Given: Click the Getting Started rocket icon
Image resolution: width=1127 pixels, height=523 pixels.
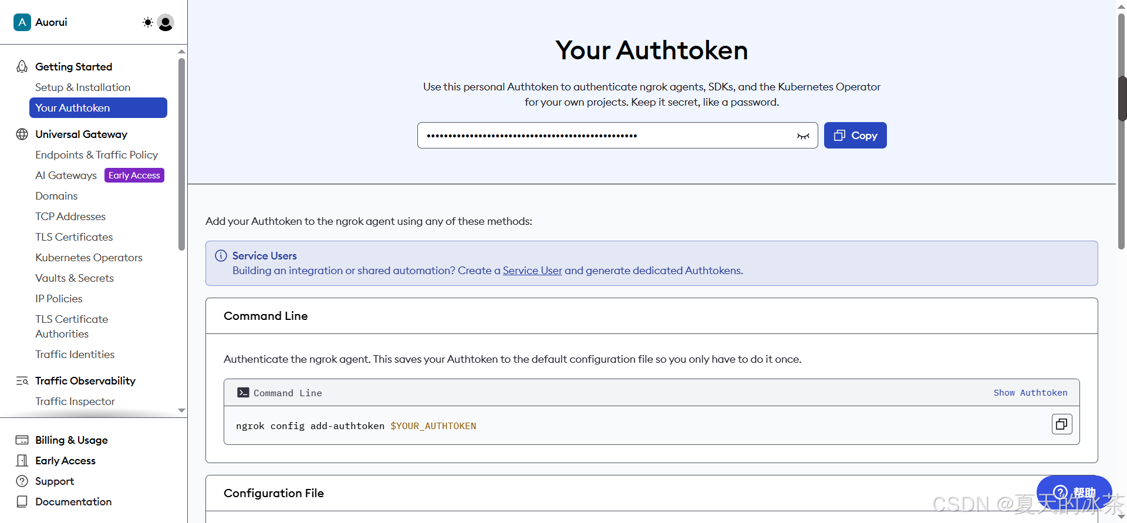Looking at the screenshot, I should pos(22,67).
